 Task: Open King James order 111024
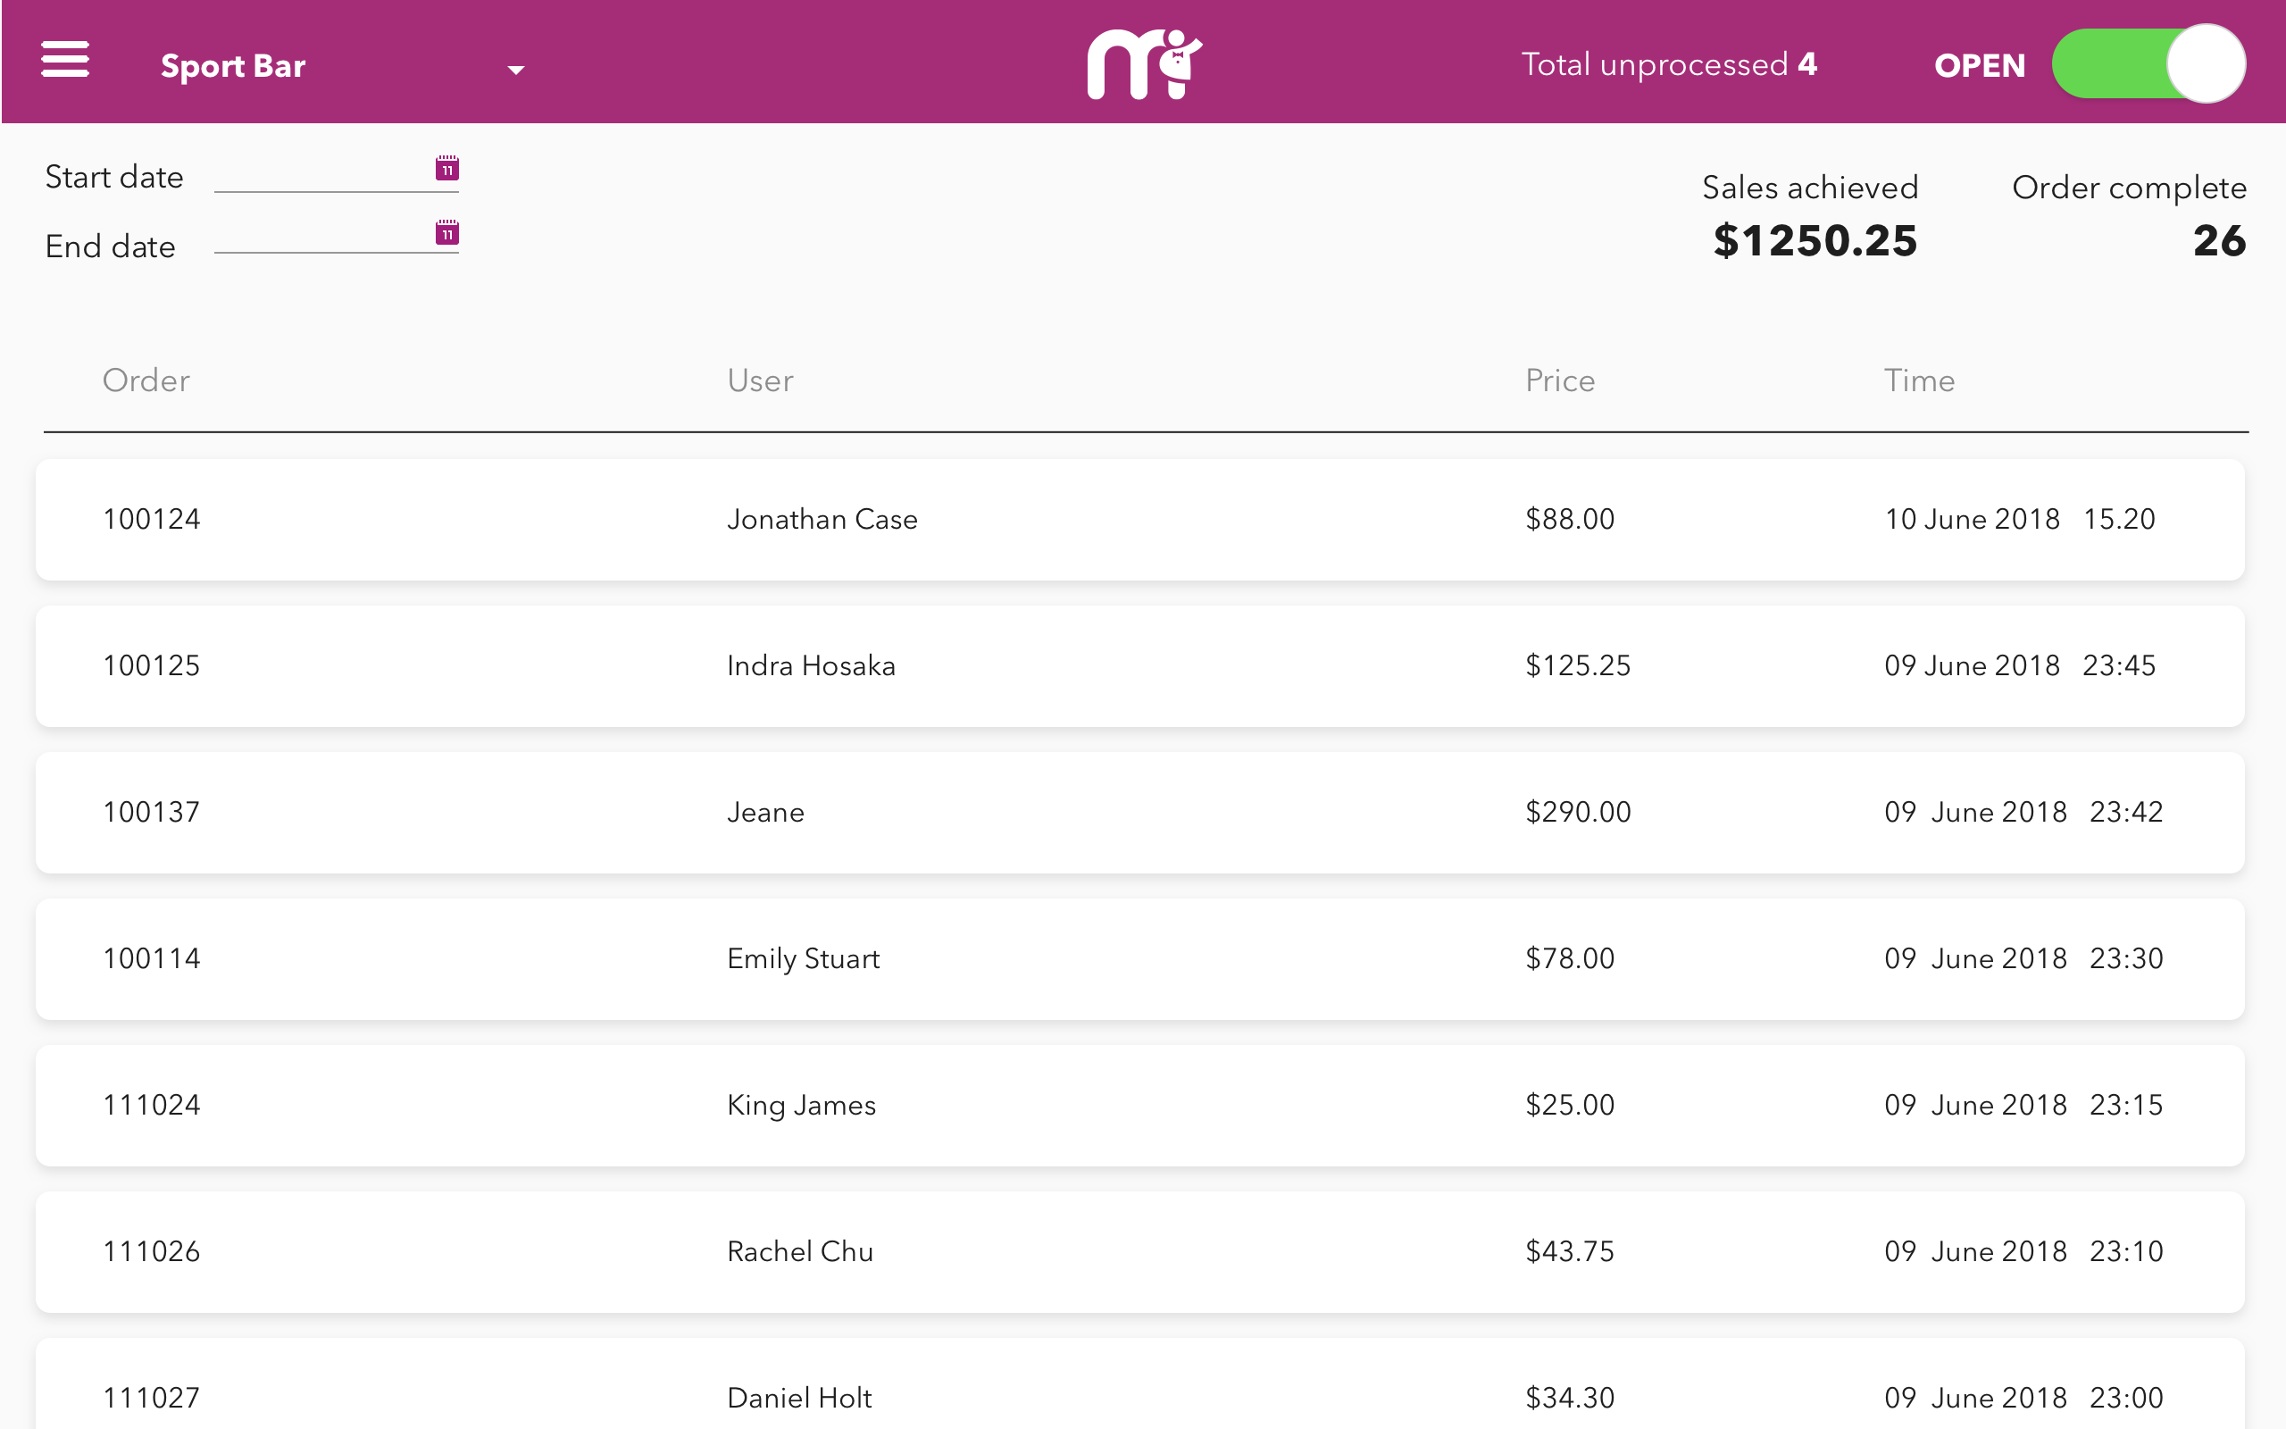click(x=1139, y=1106)
